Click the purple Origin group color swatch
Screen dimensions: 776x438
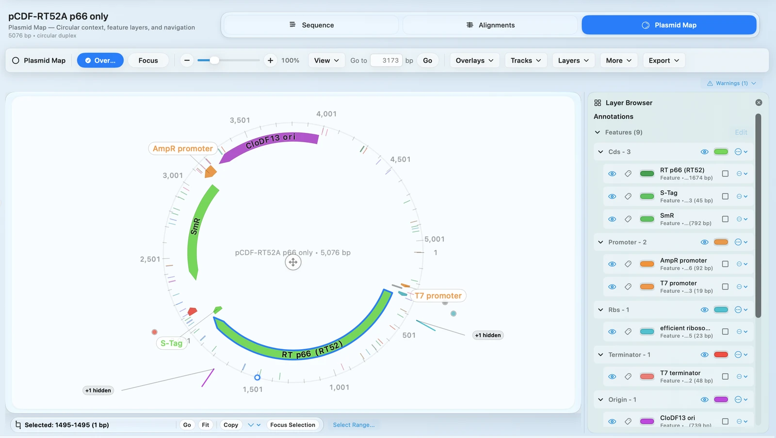point(721,400)
